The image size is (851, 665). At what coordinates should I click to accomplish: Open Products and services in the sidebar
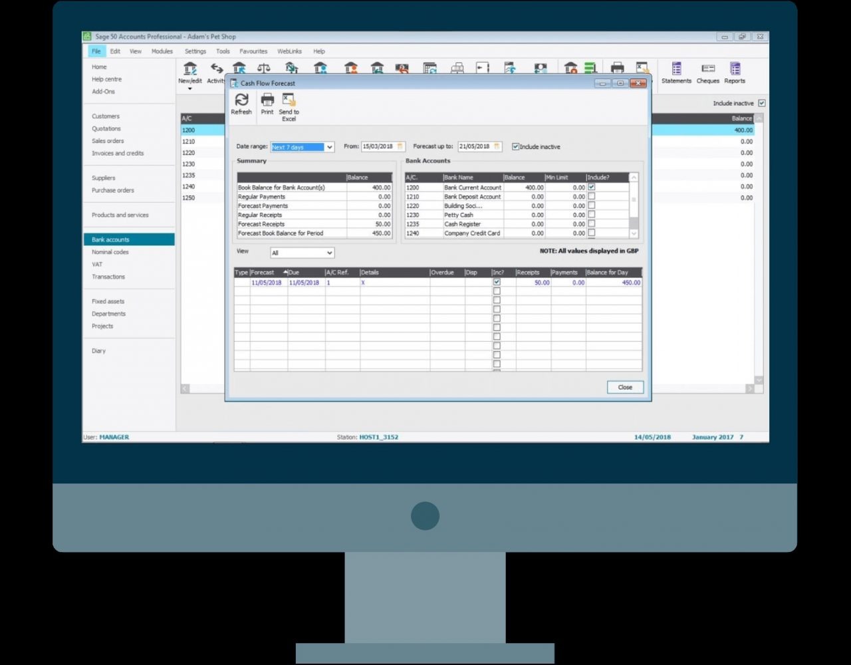120,215
